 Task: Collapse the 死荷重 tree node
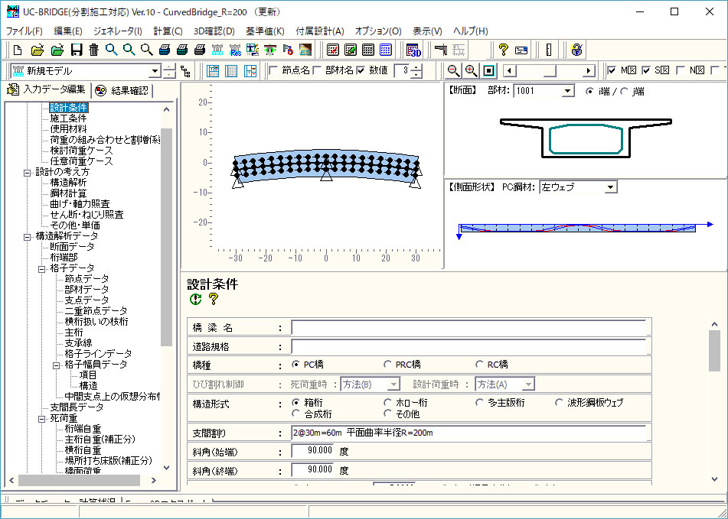42,419
